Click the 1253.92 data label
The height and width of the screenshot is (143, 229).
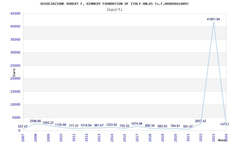[x=112, y=125]
